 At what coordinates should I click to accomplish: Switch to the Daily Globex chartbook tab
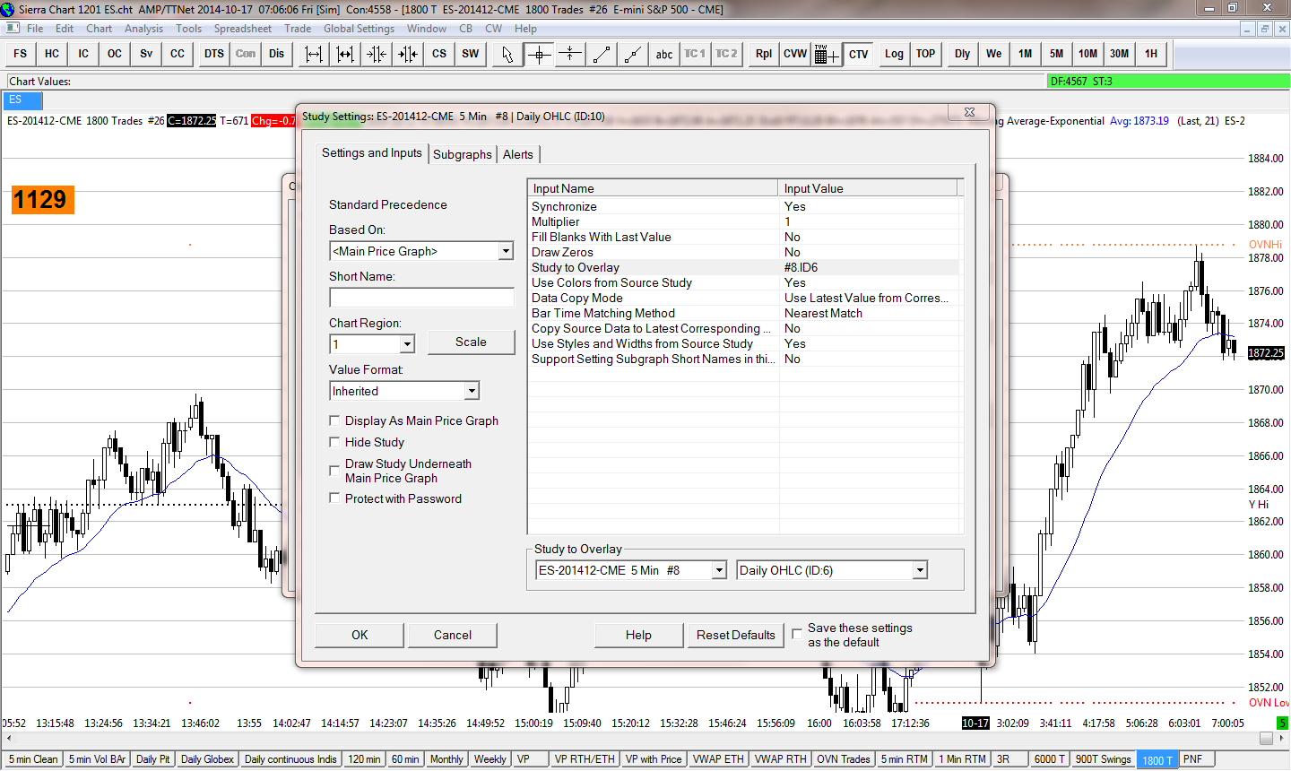tap(207, 759)
